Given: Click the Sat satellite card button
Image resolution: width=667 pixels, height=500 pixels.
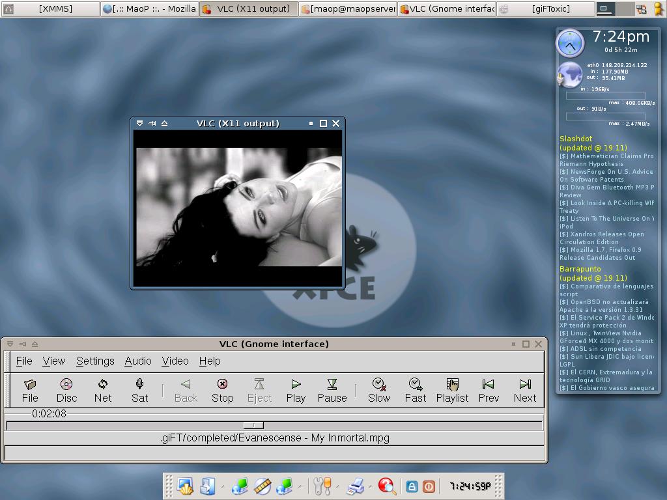Looking at the screenshot, I should click(x=139, y=391).
